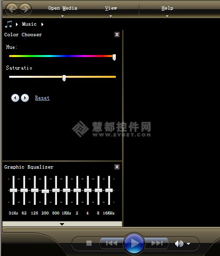The width and height of the screenshot is (220, 256).
Task: Show previous enhancement with left round arrow
Action: (x=15, y=98)
